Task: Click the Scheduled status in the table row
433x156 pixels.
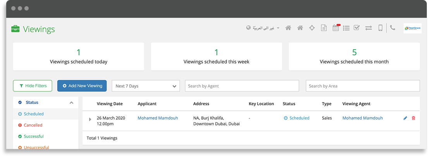Action: point(297,118)
